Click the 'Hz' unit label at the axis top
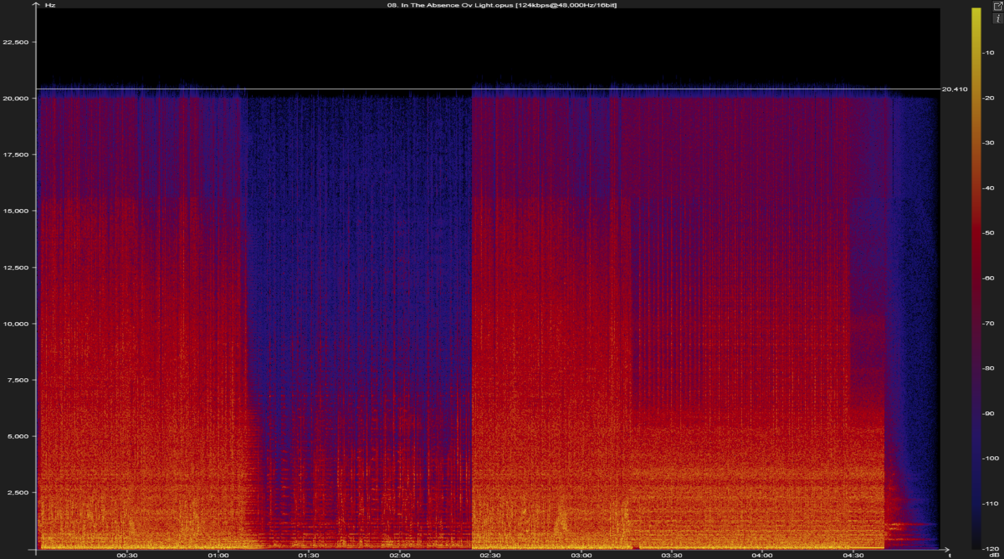Viewport: 1004px width, 559px height. pos(50,5)
